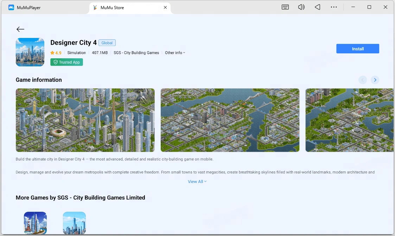The image size is (395, 236).
Task: Click SGS - City Building Games developer
Action: (136, 53)
